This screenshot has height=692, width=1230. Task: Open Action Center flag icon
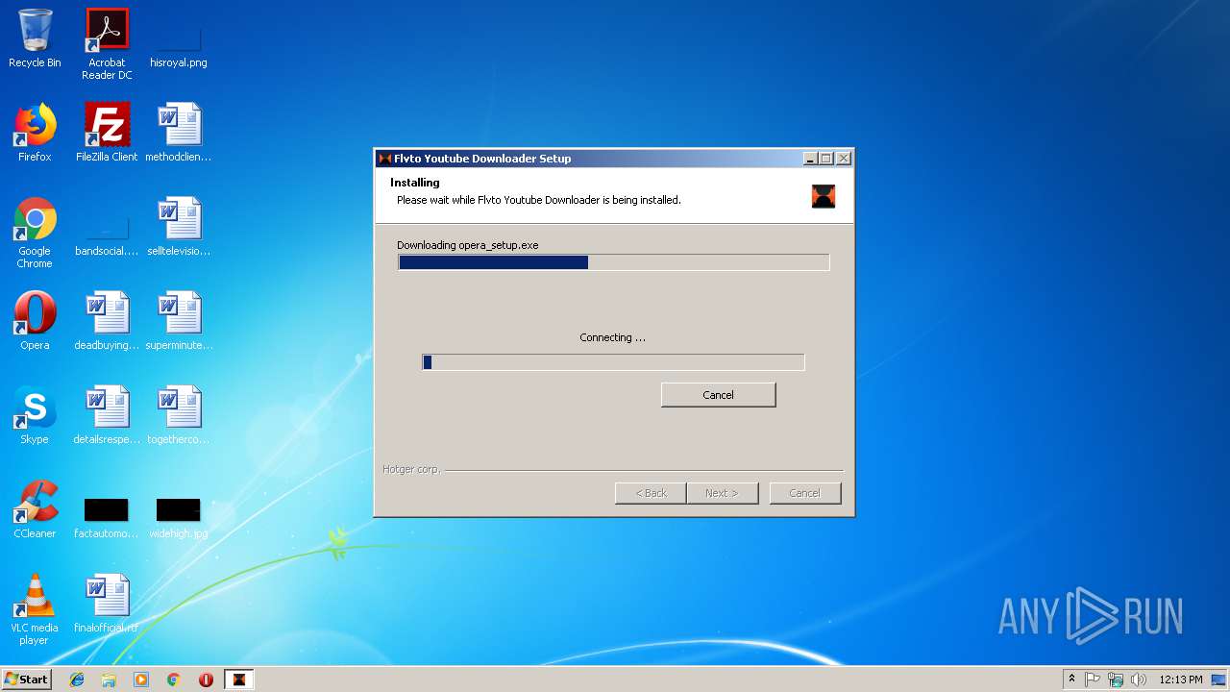(x=1093, y=680)
